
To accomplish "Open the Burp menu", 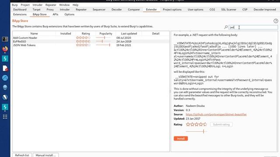I will pos(14,5).
